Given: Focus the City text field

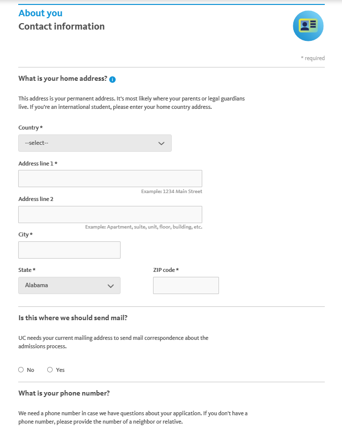Looking at the screenshot, I should point(69,250).
